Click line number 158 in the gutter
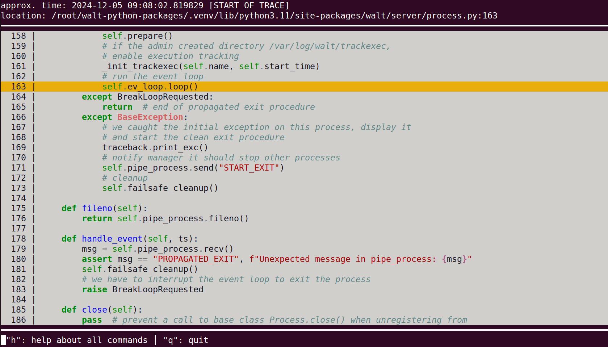Image resolution: width=608 pixels, height=347 pixels. click(x=18, y=36)
